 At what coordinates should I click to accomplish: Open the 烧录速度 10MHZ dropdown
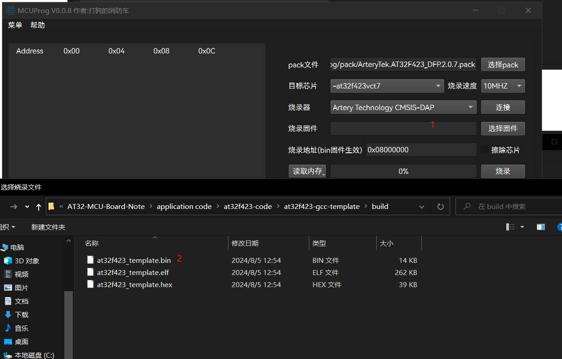[x=503, y=86]
